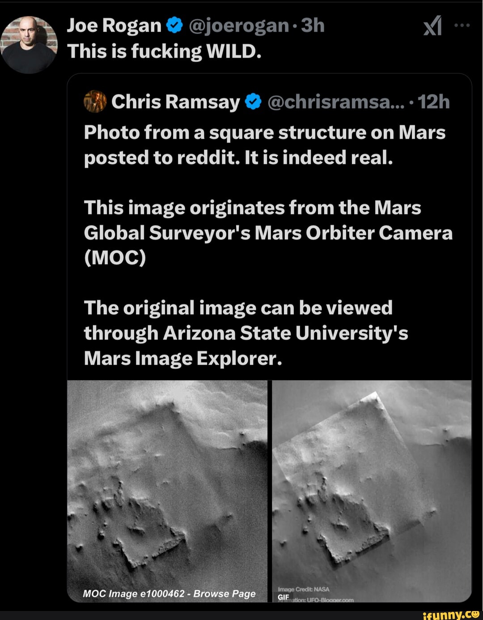Open Joe Rogan's profile avatar
The width and height of the screenshot is (483, 620).
[x=29, y=36]
